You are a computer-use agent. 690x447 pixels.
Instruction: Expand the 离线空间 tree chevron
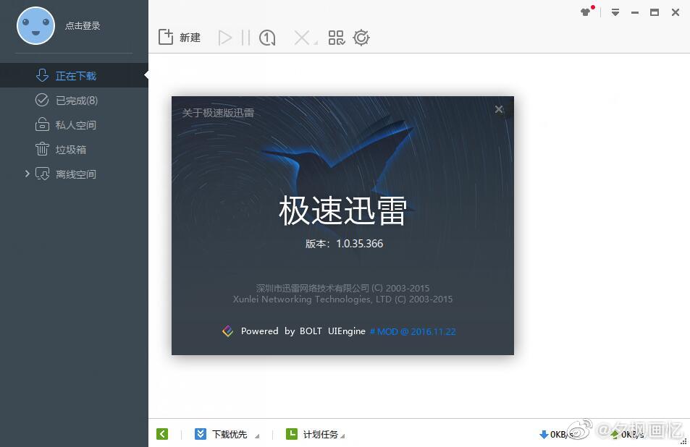(x=28, y=174)
